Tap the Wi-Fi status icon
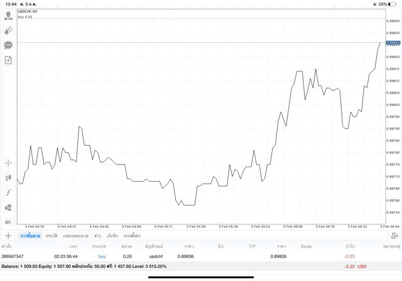This screenshot has width=402, height=281. point(375,4)
